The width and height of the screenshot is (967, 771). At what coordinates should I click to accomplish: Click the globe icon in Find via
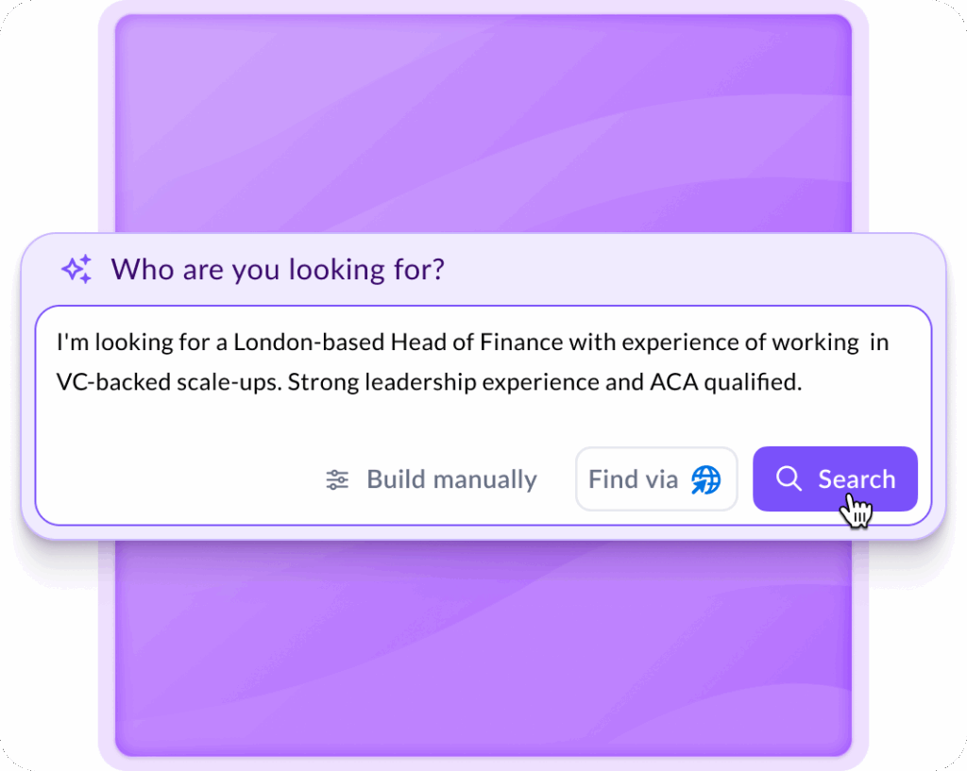[705, 479]
